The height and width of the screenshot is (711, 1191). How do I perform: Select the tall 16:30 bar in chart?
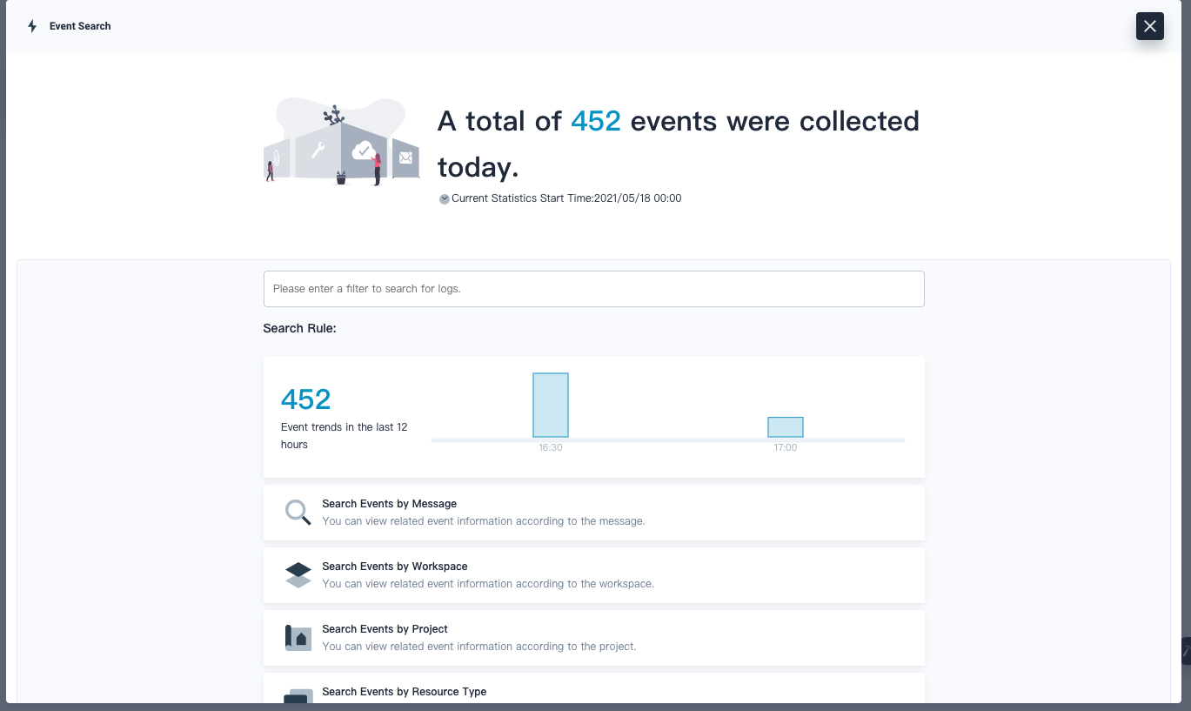pyautogui.click(x=551, y=406)
